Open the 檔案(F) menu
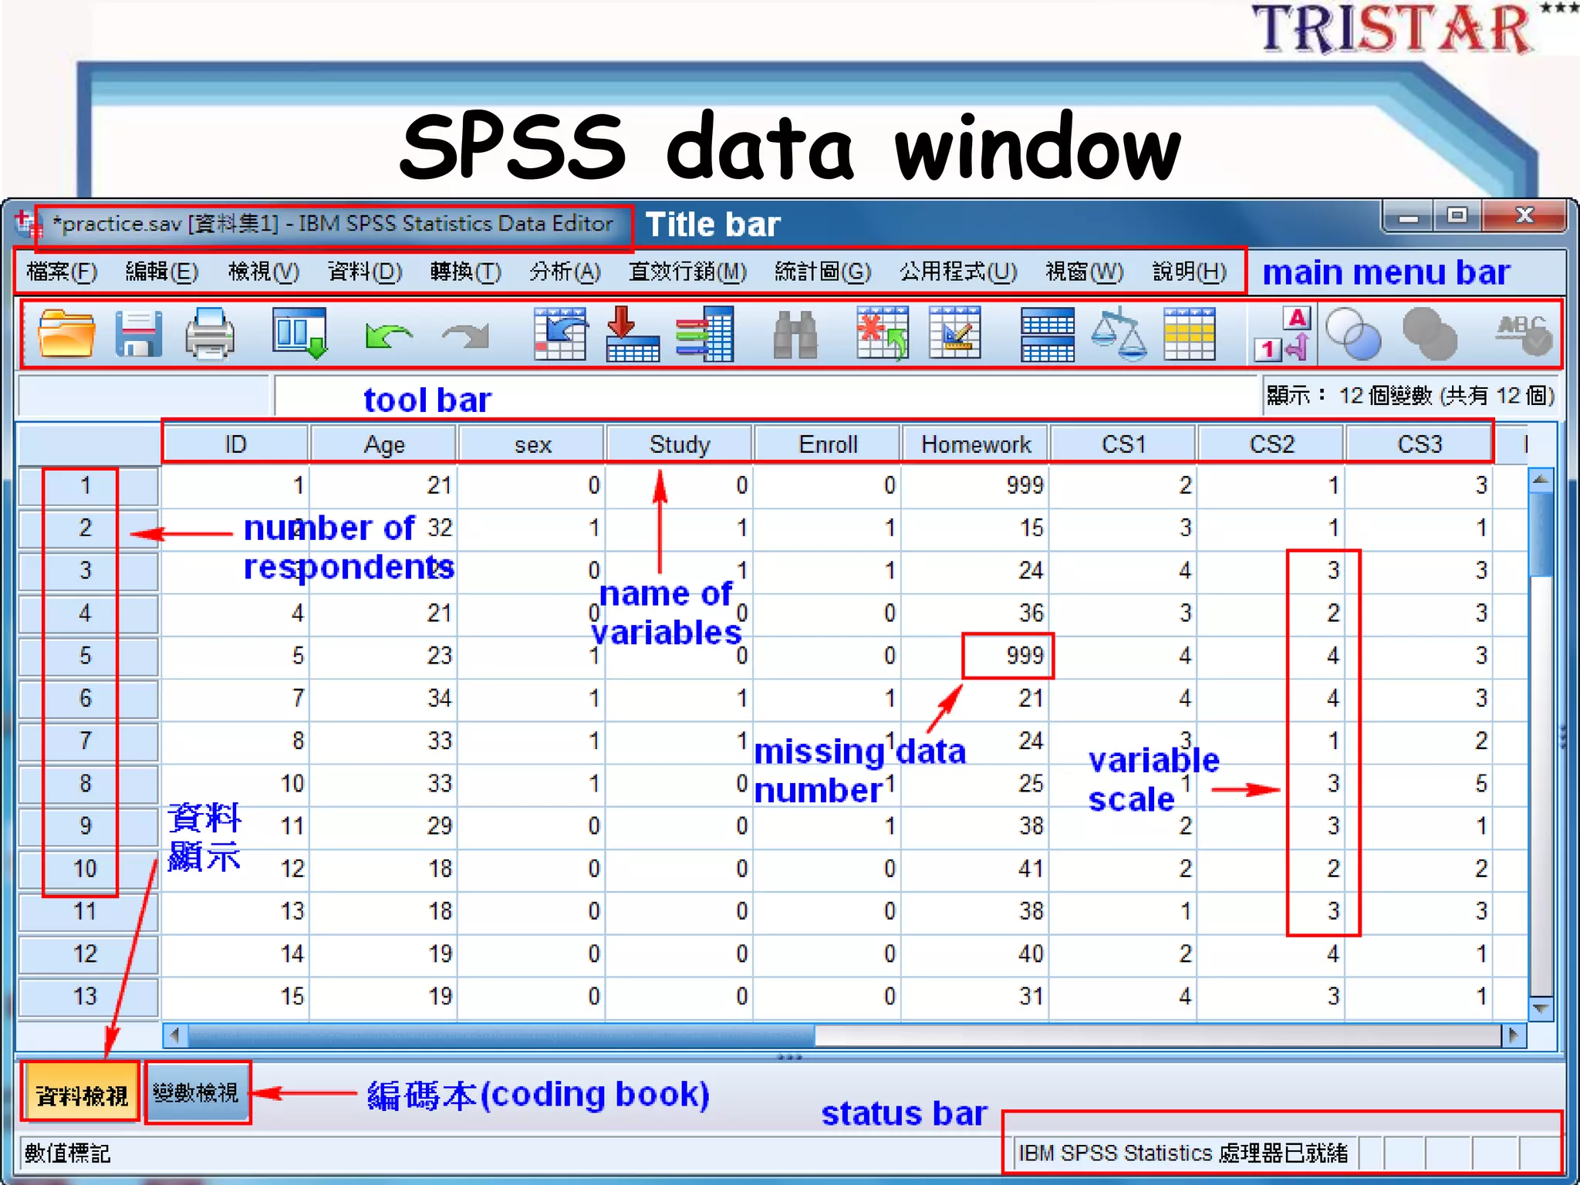This screenshot has width=1580, height=1185. pyautogui.click(x=62, y=272)
